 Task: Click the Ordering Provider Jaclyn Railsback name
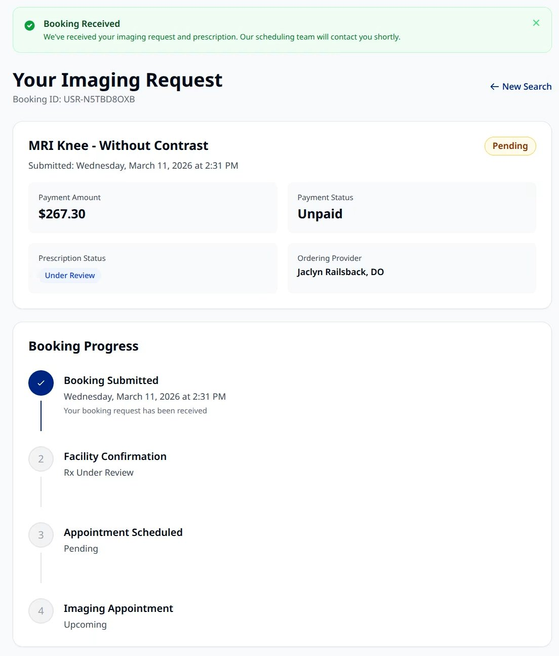[340, 272]
